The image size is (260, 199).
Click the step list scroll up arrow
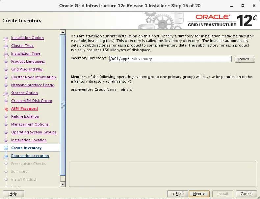click(63, 32)
